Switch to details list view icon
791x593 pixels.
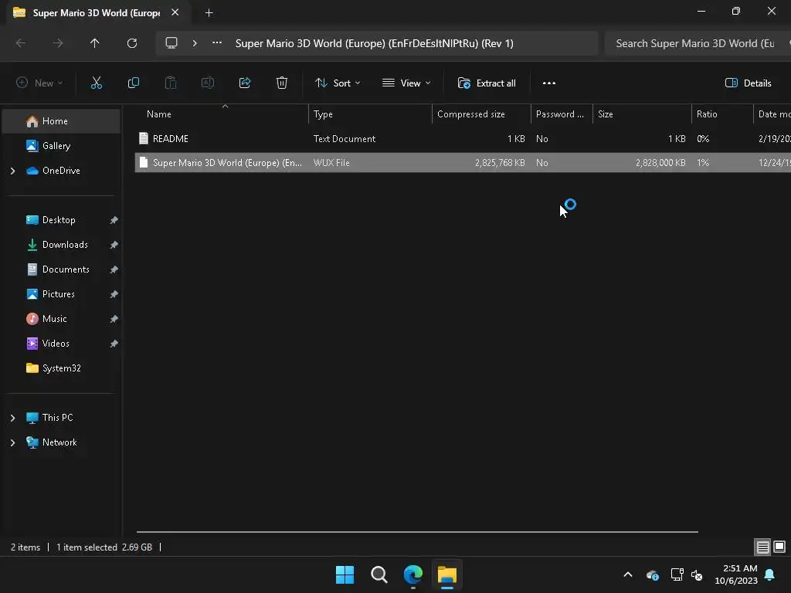tap(762, 547)
